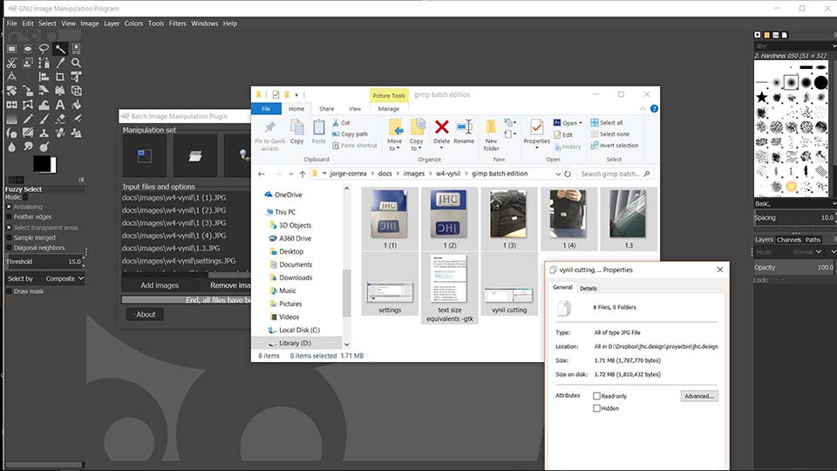Select the Ellipse Select tool
The image size is (837, 471).
[x=28, y=49]
